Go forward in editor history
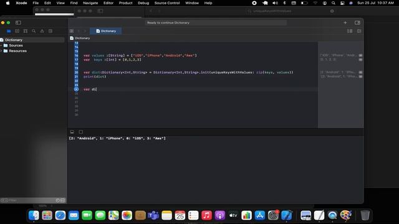The height and width of the screenshot is (224, 399). tap(85, 31)
